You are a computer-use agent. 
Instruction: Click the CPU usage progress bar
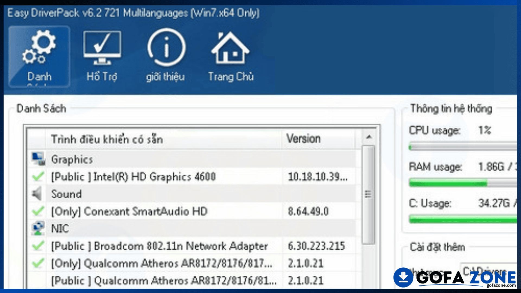[463, 147]
